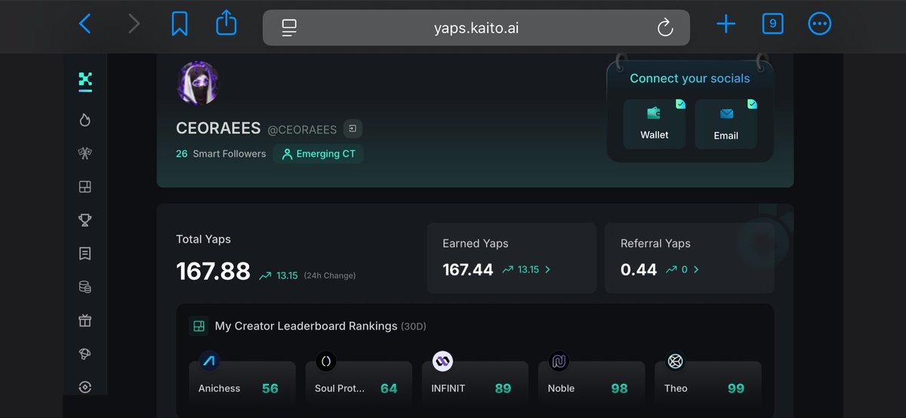Click the Connect your socials heading

[690, 78]
